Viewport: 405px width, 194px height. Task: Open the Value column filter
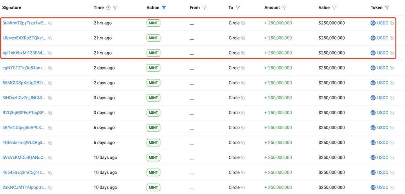point(334,8)
